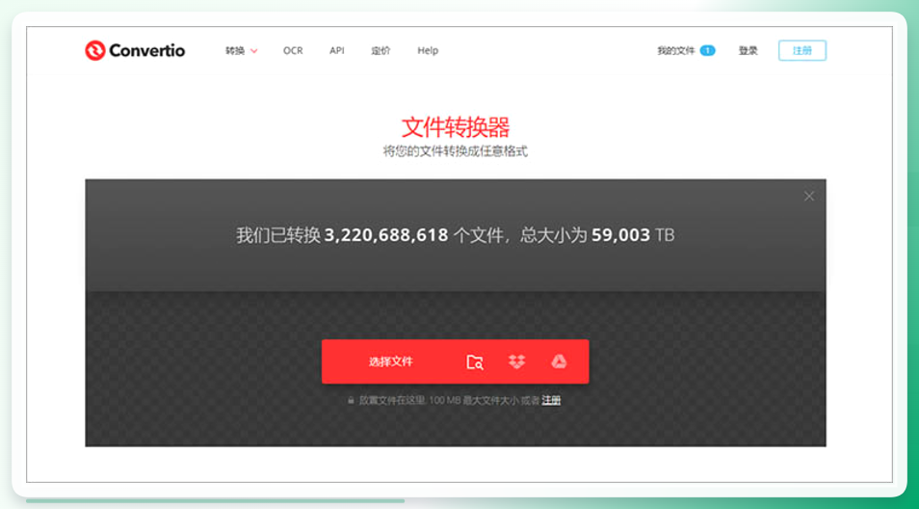Click the 3,220,688,618 converted files count
Viewport: 919px width, 509px height.
tap(386, 236)
